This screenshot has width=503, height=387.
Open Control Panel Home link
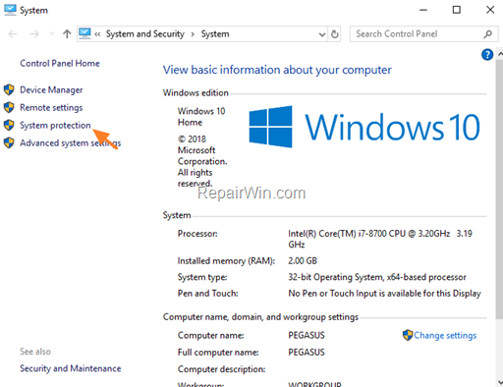click(60, 63)
